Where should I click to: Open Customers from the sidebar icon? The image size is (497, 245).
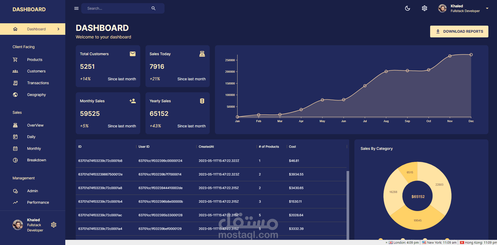[x=15, y=71]
